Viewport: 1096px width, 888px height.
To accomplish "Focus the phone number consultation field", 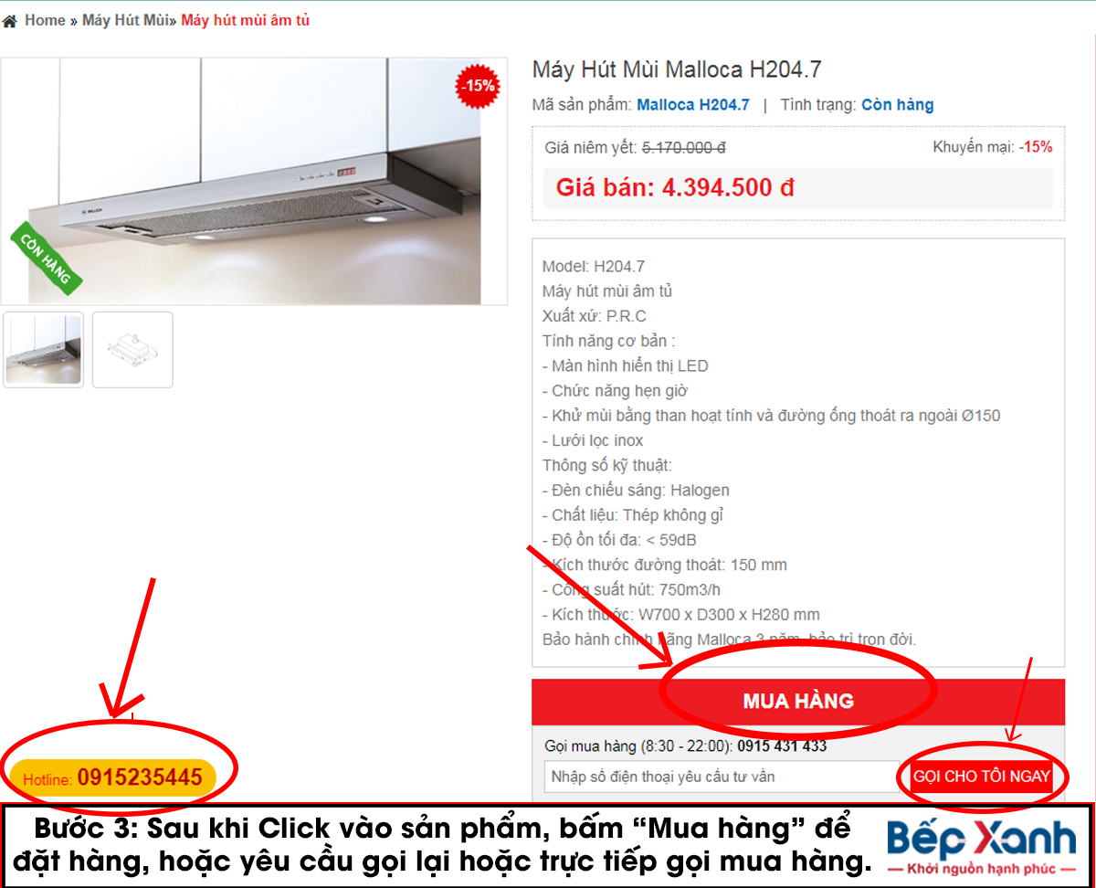I will click(722, 777).
